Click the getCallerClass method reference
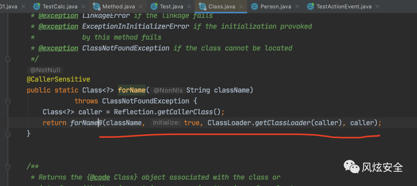417x186 pixels. pos(185,112)
